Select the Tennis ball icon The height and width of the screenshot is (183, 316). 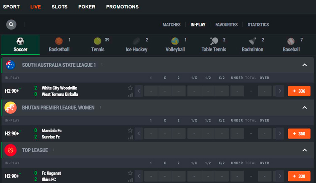[98, 42]
